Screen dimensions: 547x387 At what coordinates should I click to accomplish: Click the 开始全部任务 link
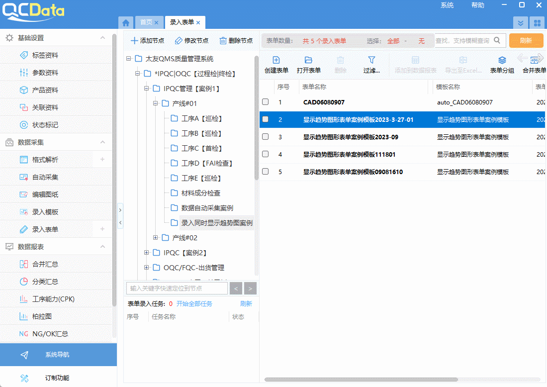tap(194, 303)
